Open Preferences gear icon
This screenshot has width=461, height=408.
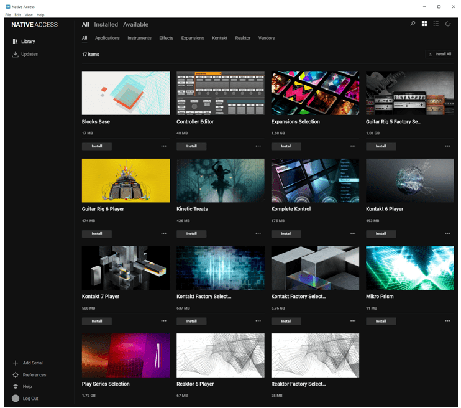pyautogui.click(x=16, y=375)
